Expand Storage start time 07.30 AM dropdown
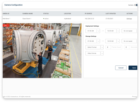 (93, 41)
